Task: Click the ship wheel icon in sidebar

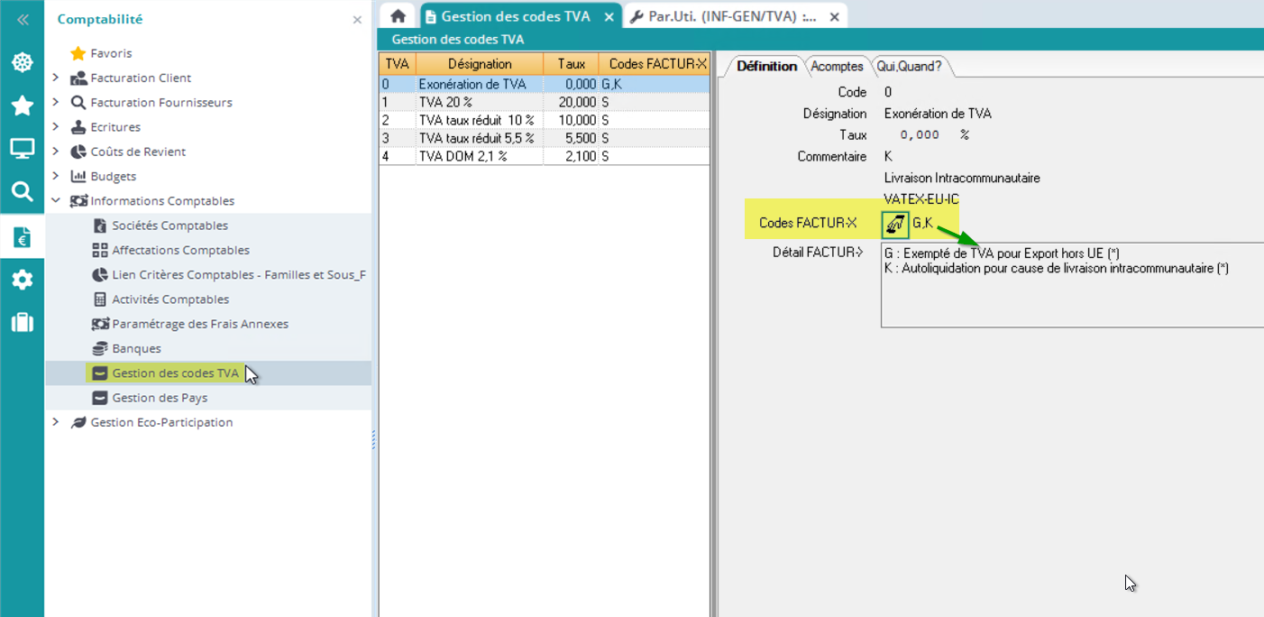Action: [x=23, y=62]
